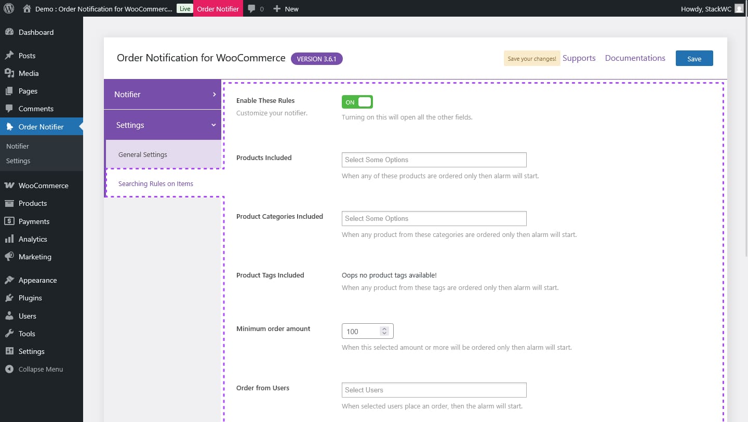Switch to General Settings tab

143,154
